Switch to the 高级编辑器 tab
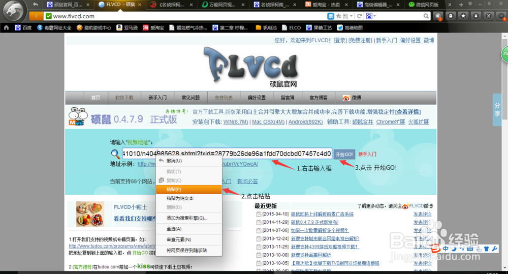Viewport: 508px width, 274px height. click(378, 5)
